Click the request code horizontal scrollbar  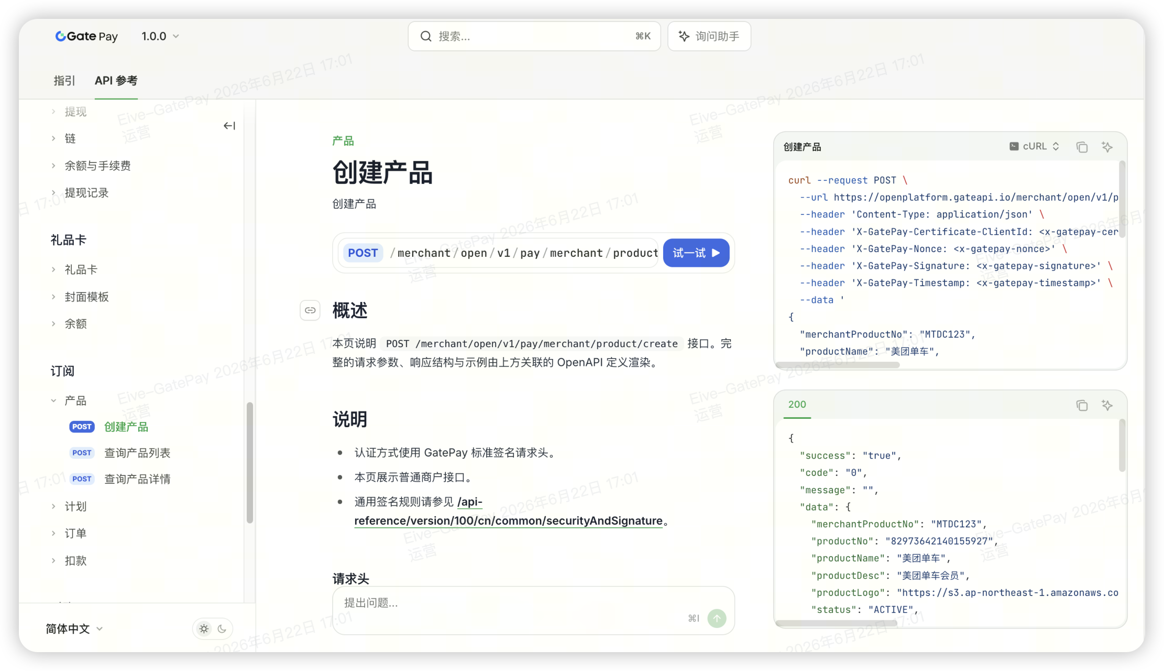[838, 365]
